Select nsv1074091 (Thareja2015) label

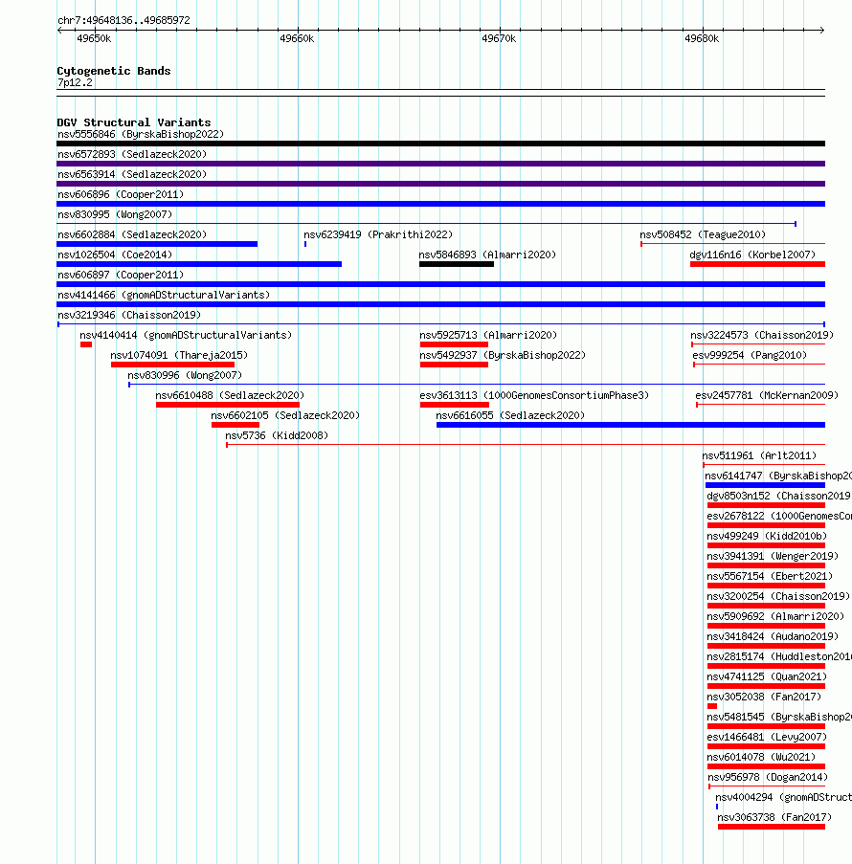pos(179,355)
